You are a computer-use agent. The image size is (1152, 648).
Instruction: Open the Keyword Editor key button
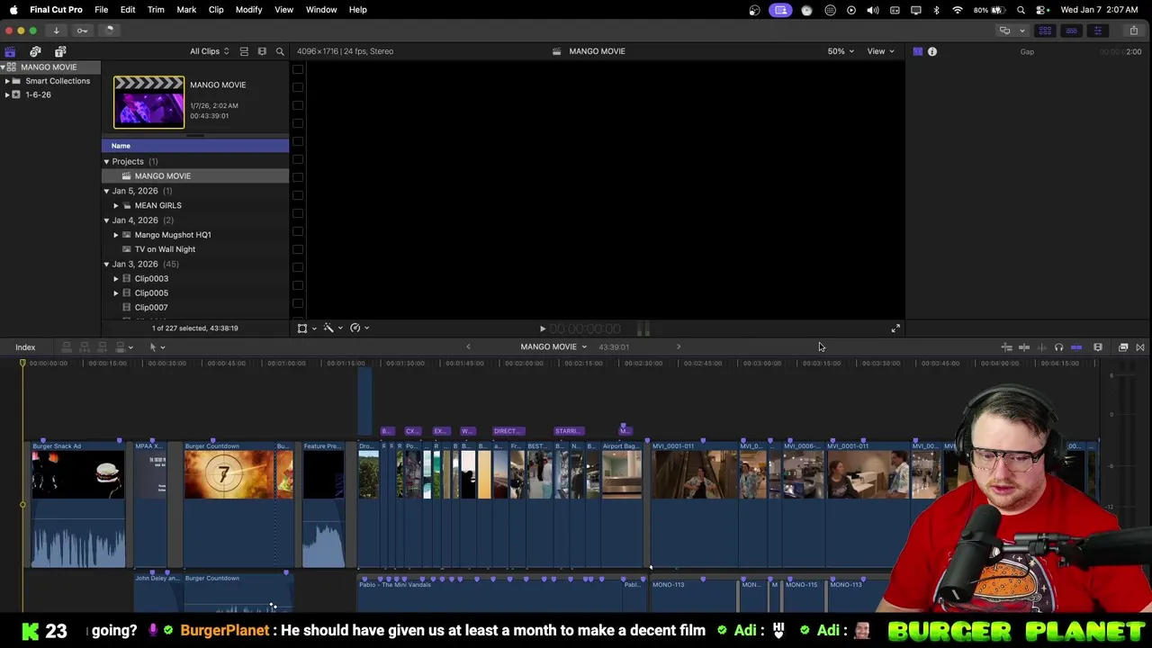pyautogui.click(x=82, y=31)
